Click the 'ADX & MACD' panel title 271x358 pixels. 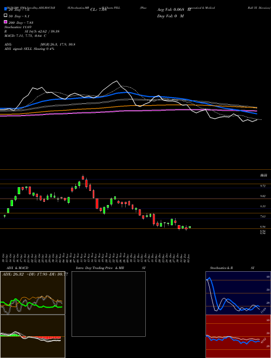pos(17,268)
